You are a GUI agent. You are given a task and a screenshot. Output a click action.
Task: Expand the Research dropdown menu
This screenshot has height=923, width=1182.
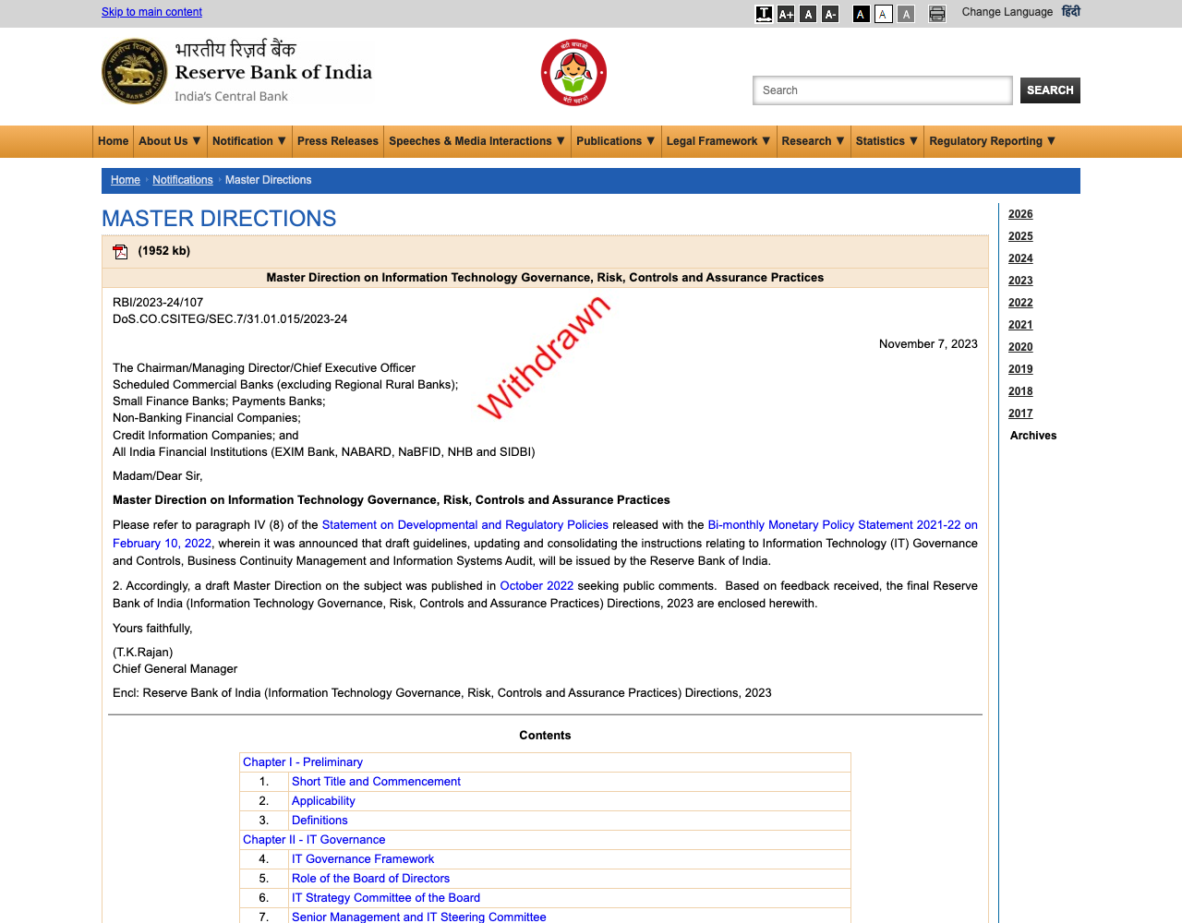click(813, 141)
